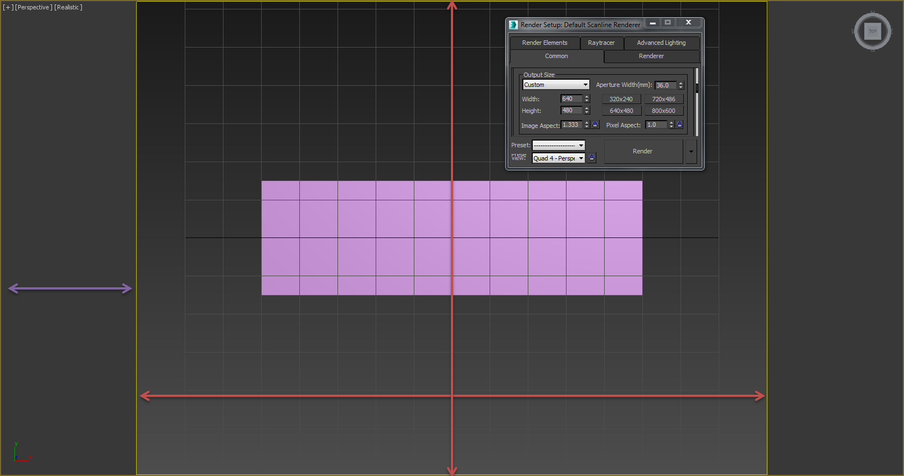This screenshot has height=476, width=904.
Task: Close the Render Setup dialog
Action: (688, 23)
